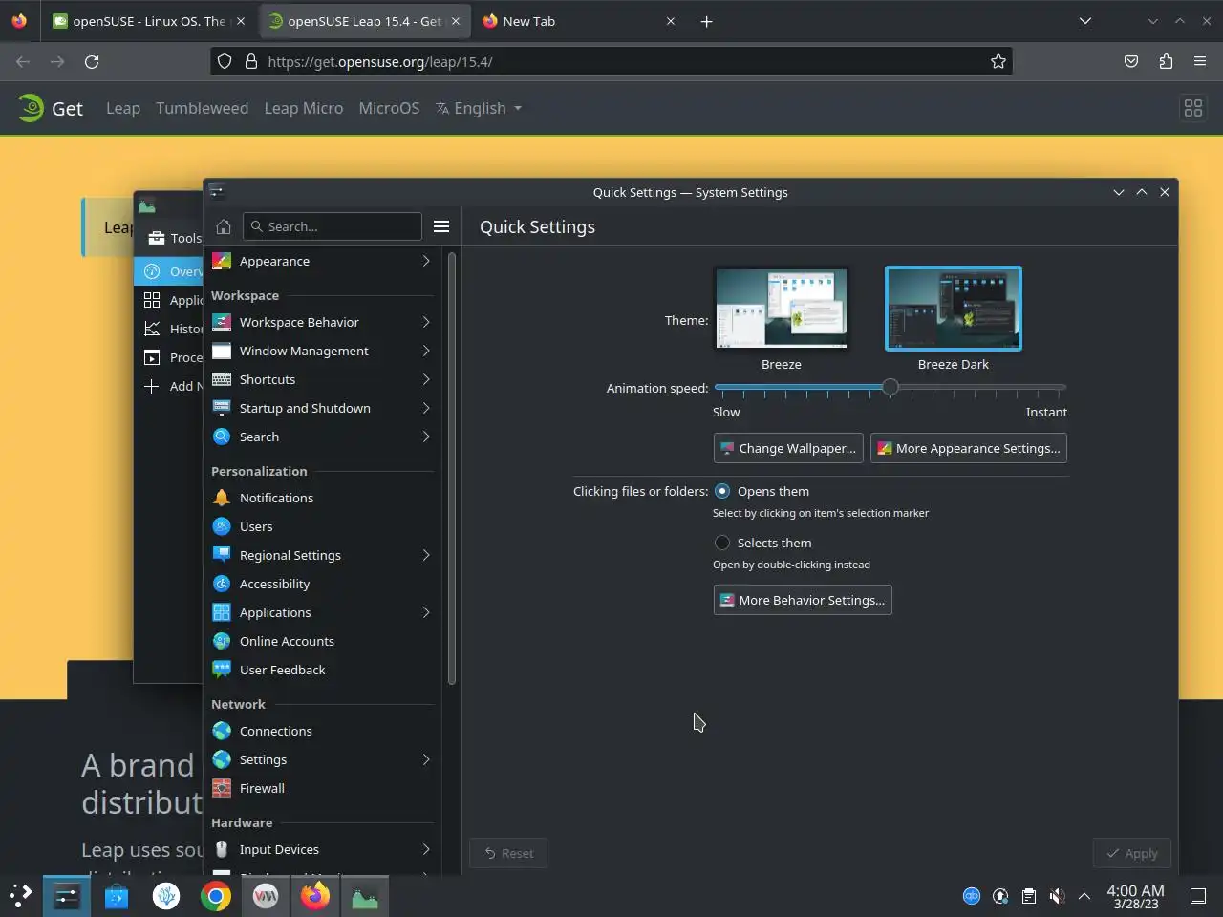The image size is (1223, 917).
Task: Click the Firewall brick icon
Action: 222,788
